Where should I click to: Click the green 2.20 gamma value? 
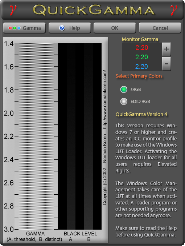[x=142, y=57]
